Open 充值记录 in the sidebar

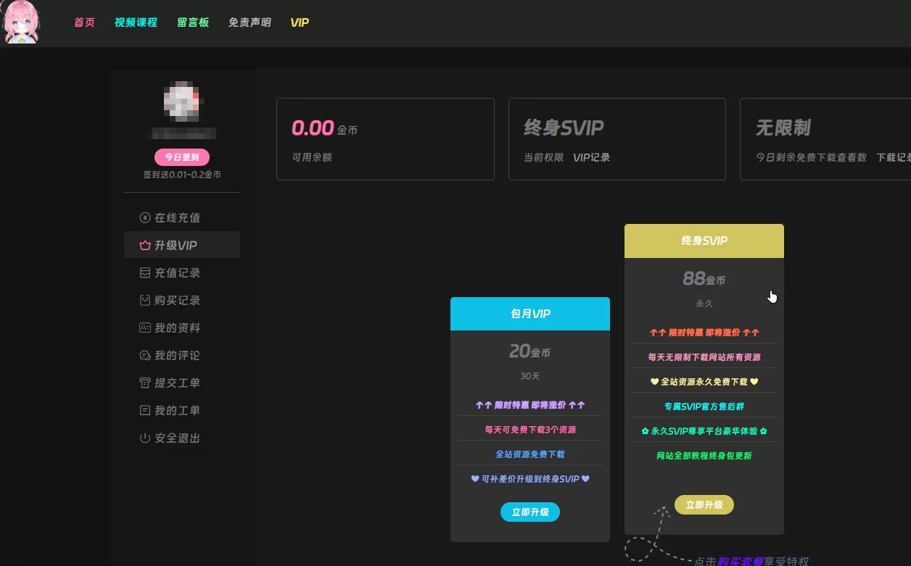[x=182, y=273]
